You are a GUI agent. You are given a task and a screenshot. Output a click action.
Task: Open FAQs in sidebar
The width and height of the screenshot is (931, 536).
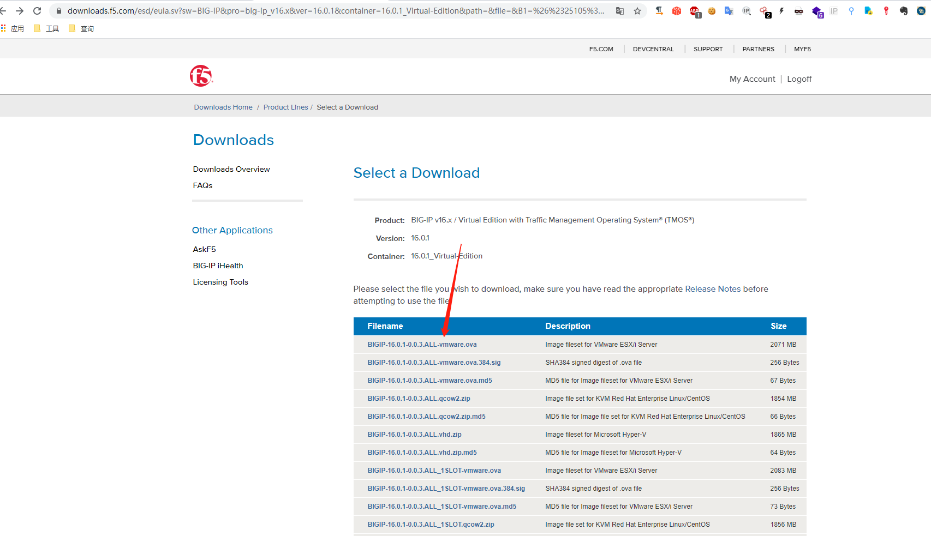click(202, 185)
